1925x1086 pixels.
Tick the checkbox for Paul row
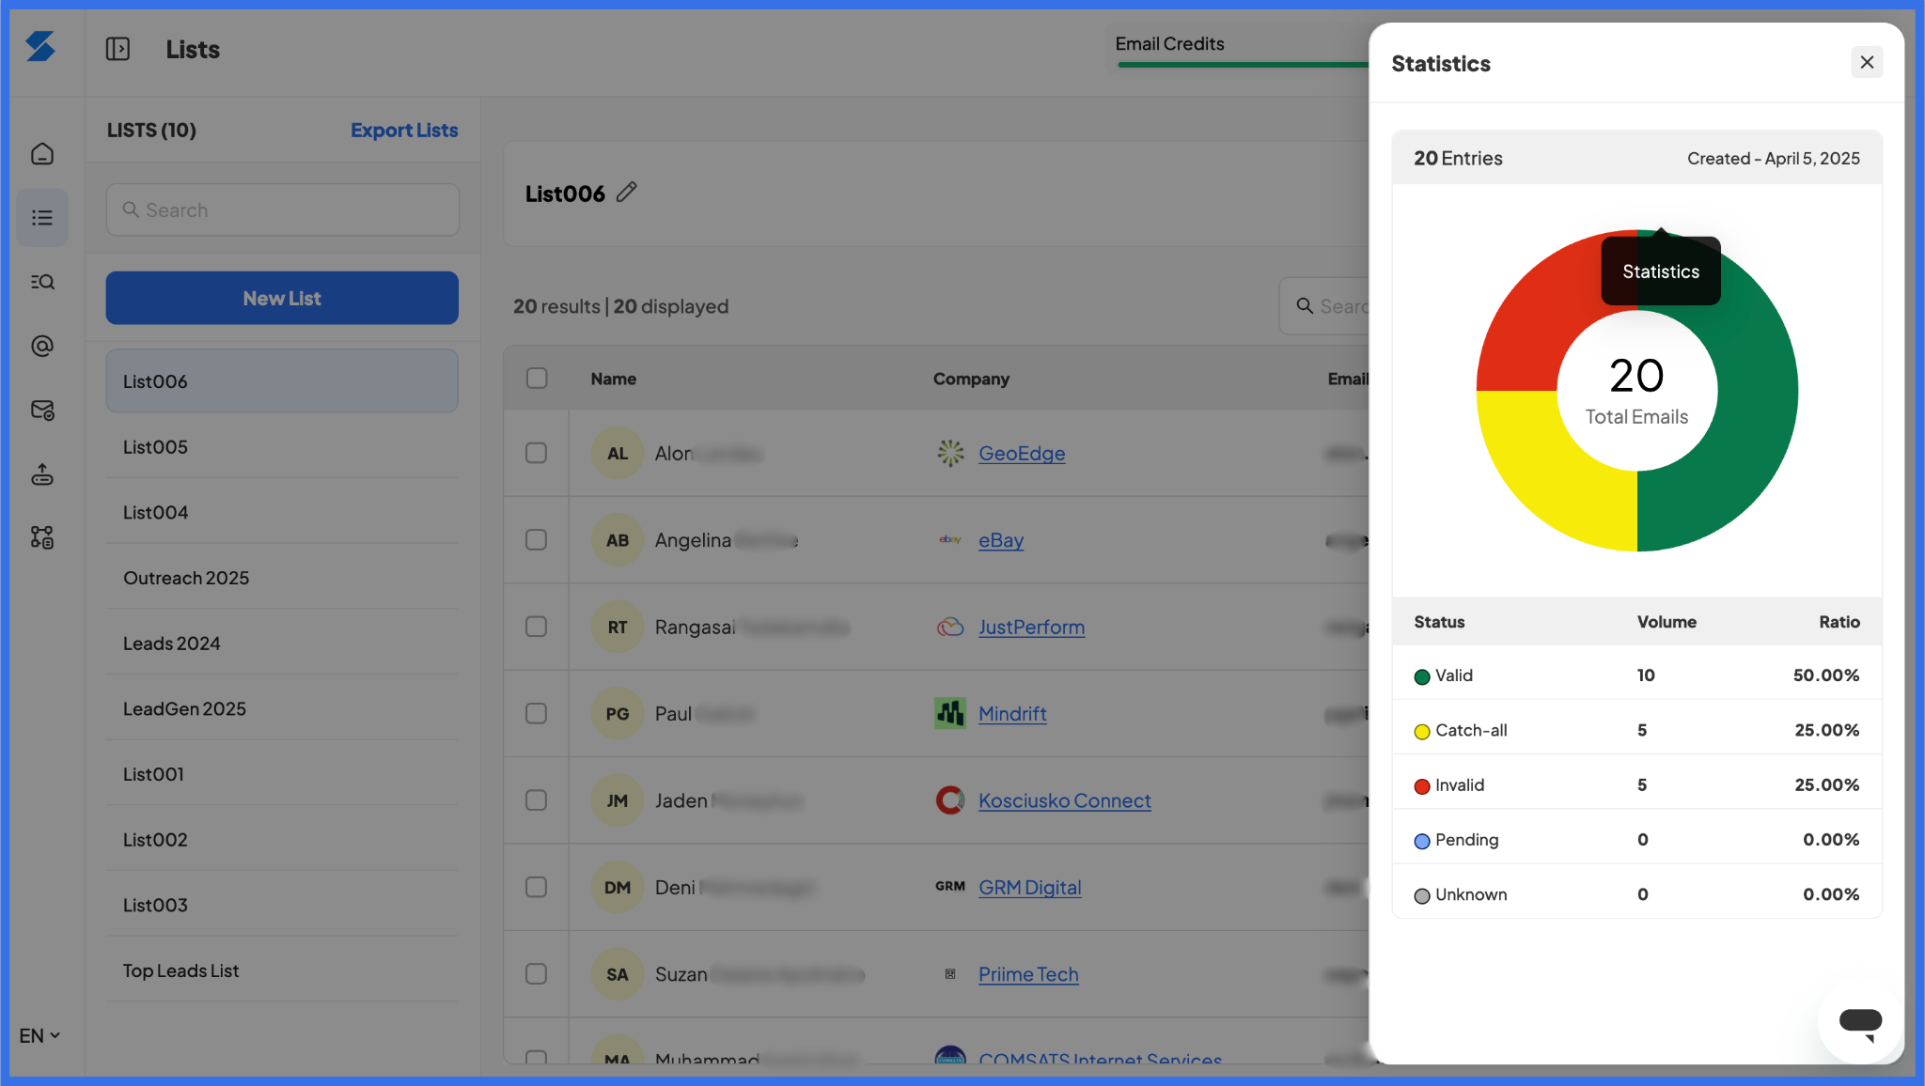click(537, 714)
